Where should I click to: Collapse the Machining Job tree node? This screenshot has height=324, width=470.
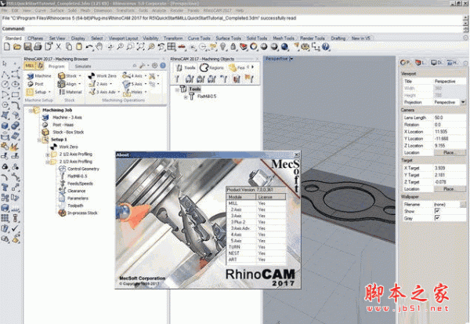pos(31,110)
